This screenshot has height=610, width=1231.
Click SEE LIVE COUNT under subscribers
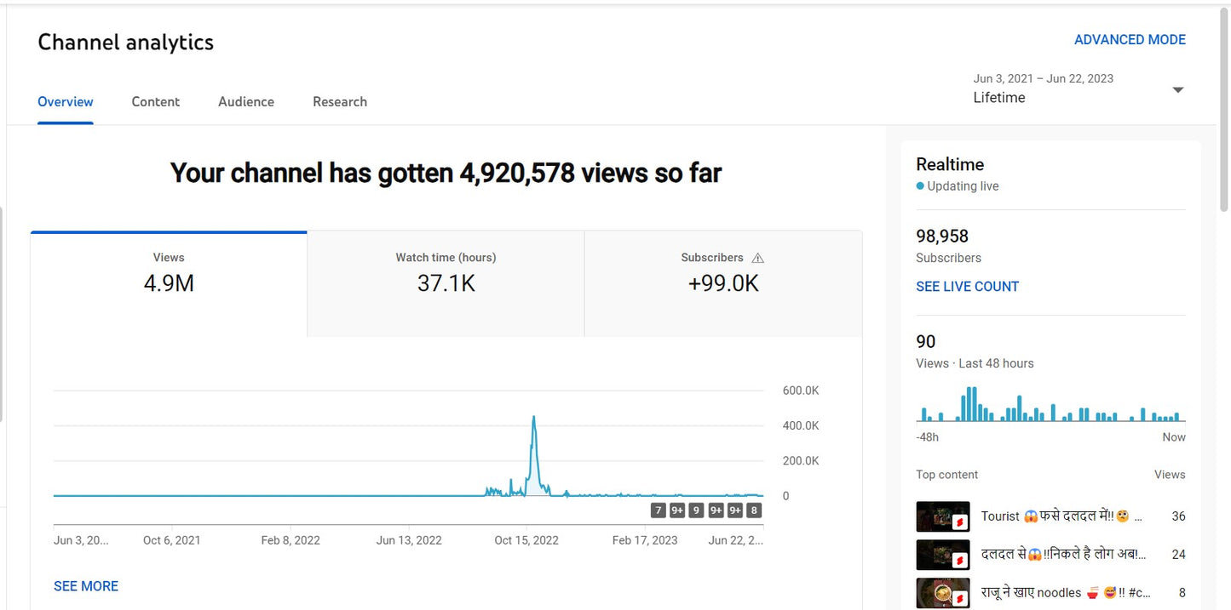[x=967, y=286]
